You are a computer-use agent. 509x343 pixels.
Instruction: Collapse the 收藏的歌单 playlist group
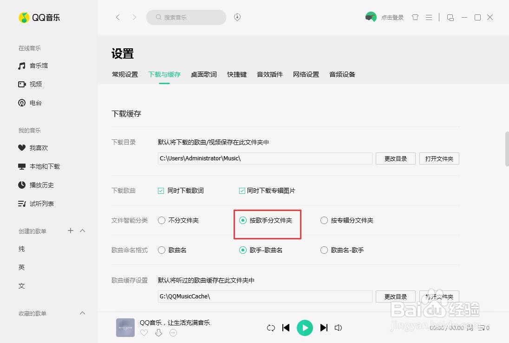pos(82,313)
